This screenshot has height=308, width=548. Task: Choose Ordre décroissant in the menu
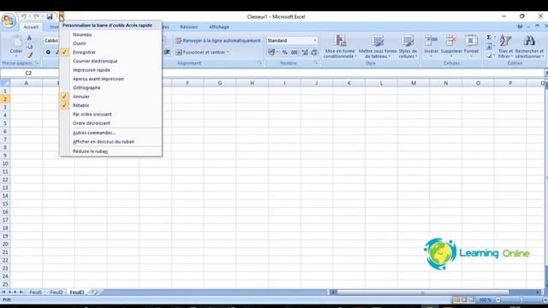[110, 123]
